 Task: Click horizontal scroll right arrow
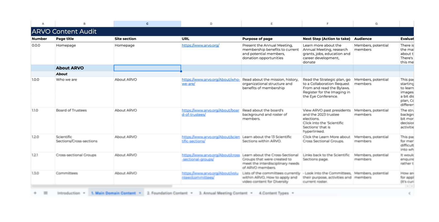pos(412,186)
